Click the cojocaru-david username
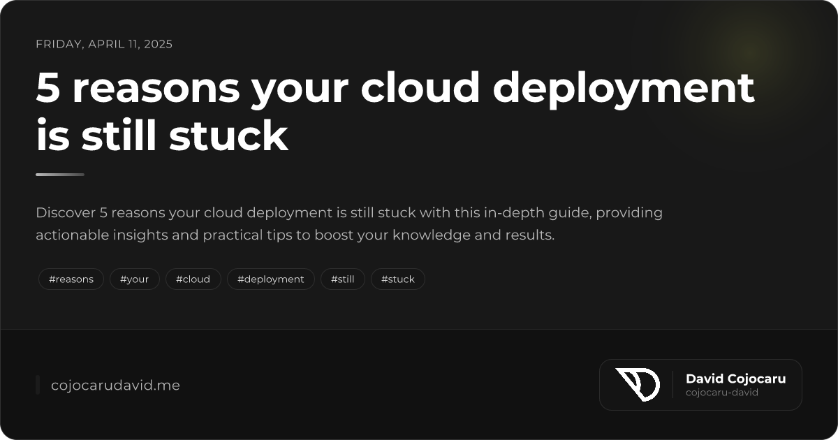838x440 pixels. 722,393
